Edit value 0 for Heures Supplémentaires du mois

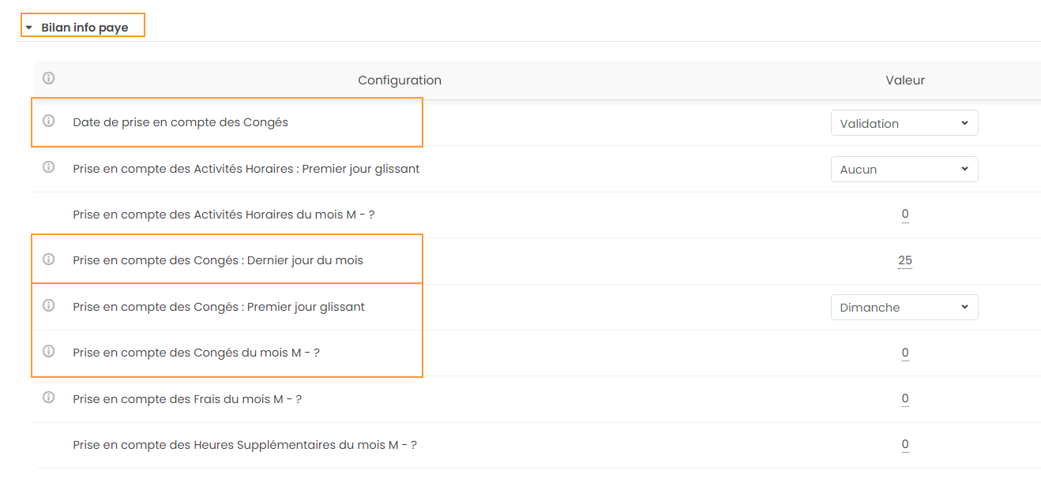(x=905, y=444)
